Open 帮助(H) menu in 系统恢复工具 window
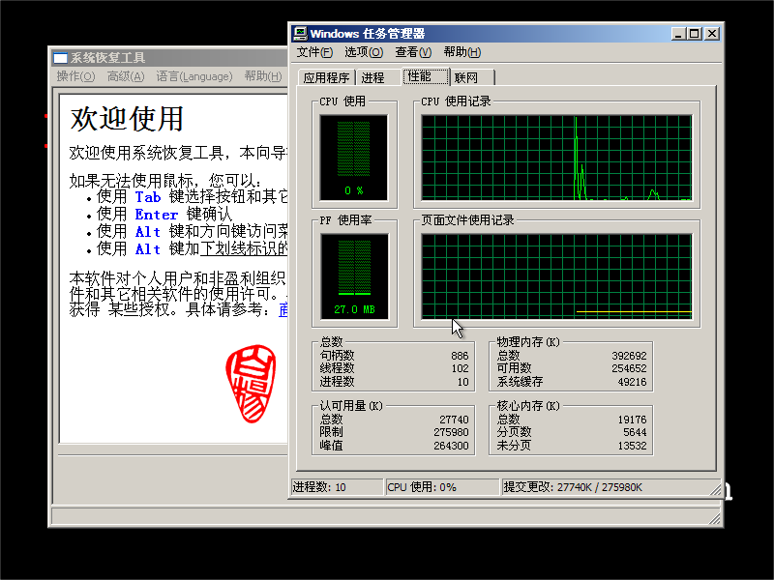 click(263, 76)
